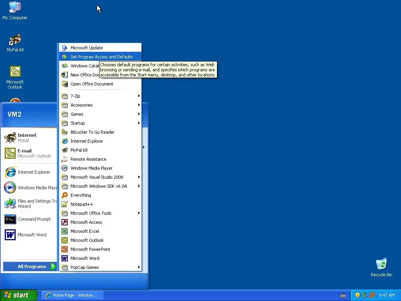
Task: Launch Microsoft Outlook from All Programs list
Action: click(100, 240)
